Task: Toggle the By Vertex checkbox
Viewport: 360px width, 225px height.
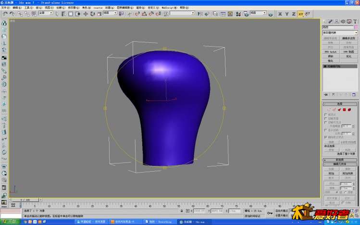Action: pos(325,114)
